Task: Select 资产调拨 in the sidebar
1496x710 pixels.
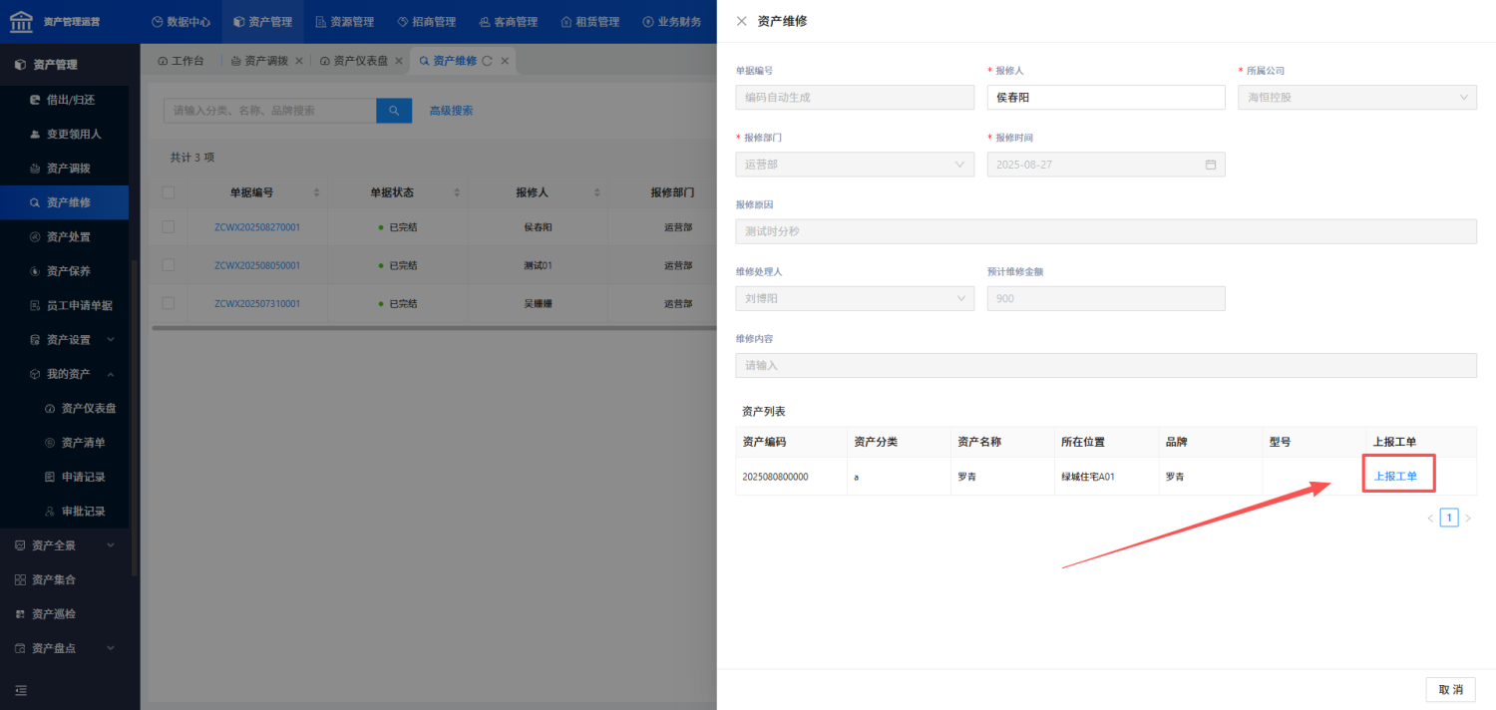Action: [64, 169]
